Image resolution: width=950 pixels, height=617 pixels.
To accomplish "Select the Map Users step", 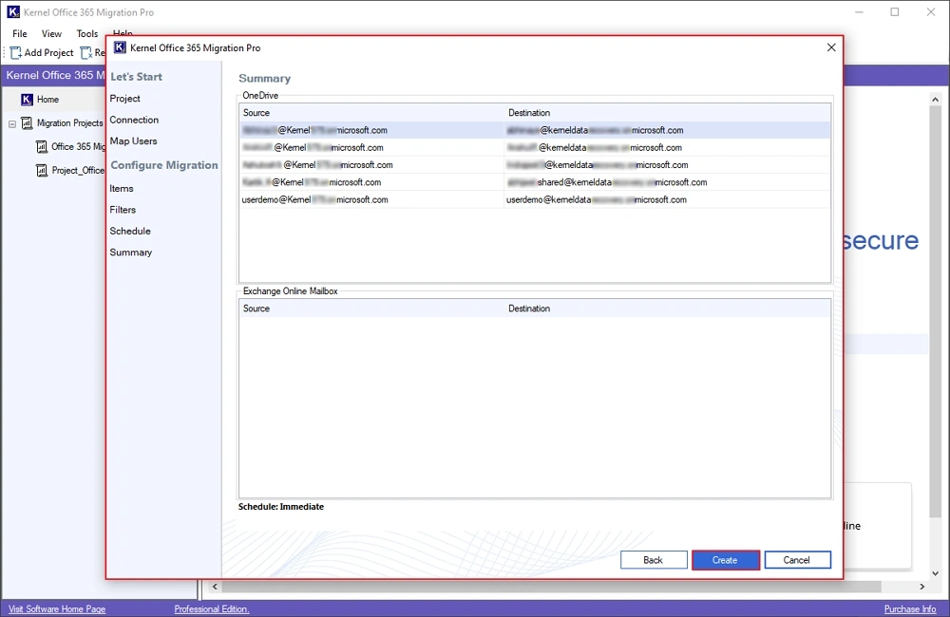I will [133, 140].
